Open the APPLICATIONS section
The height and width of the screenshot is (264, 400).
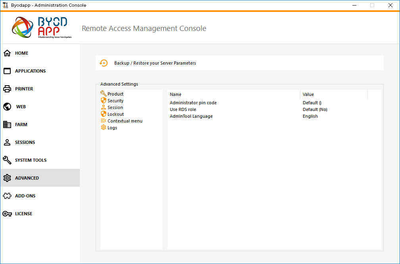(40, 71)
